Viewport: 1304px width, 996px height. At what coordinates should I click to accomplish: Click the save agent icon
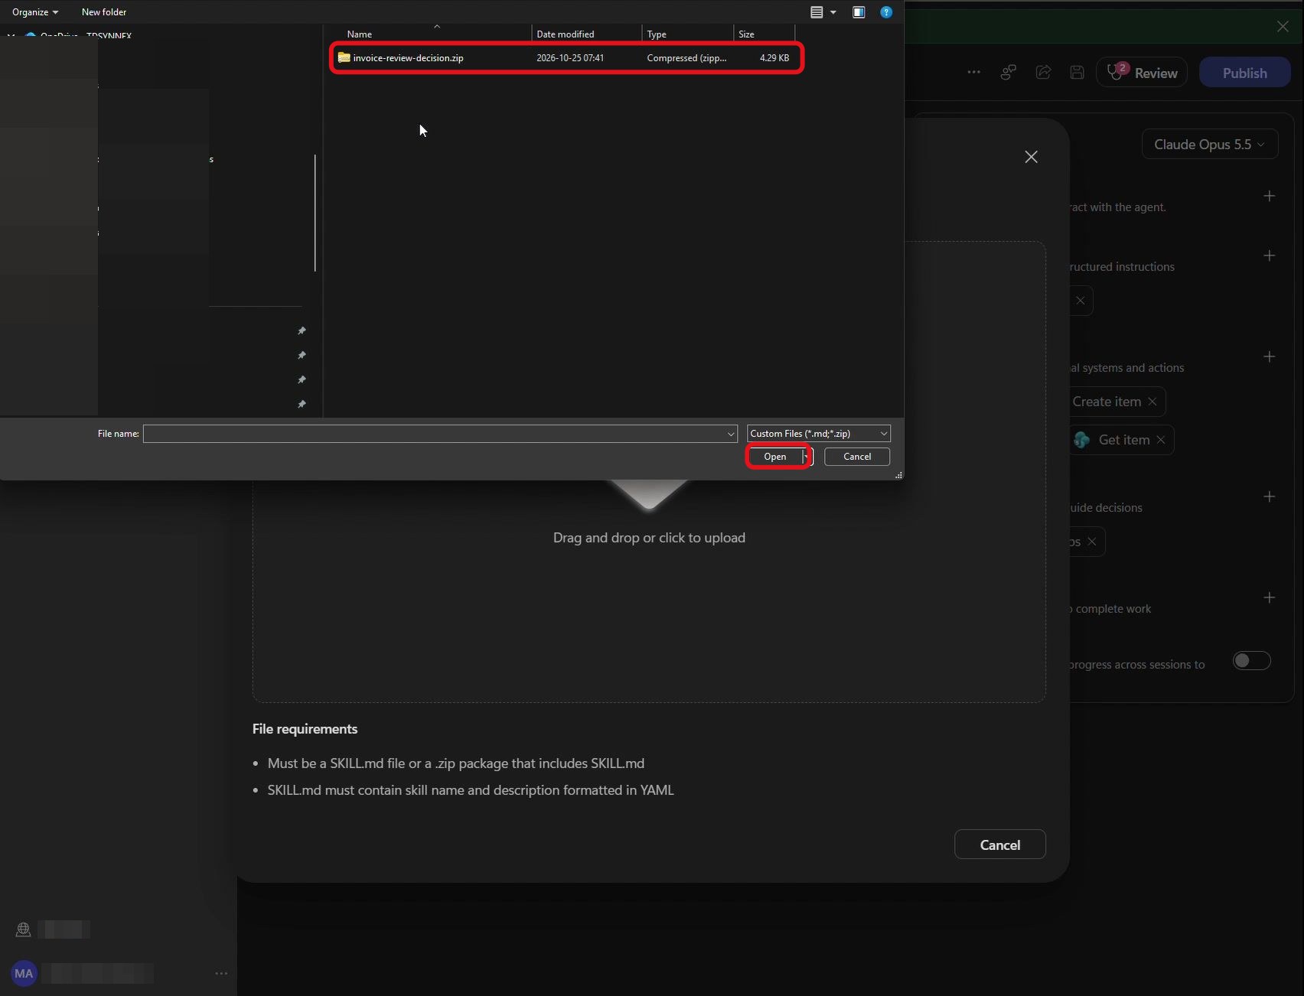point(1077,73)
